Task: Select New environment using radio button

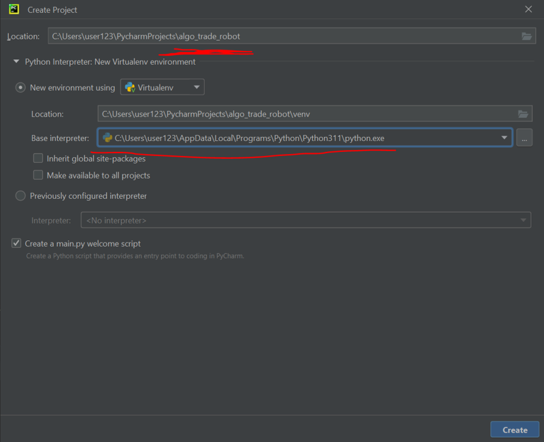Action: (x=20, y=88)
